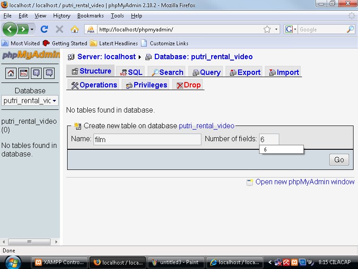Image resolution: width=358 pixels, height=269 pixels.
Task: Select autocomplete suggestion 6
Action: pos(281,150)
